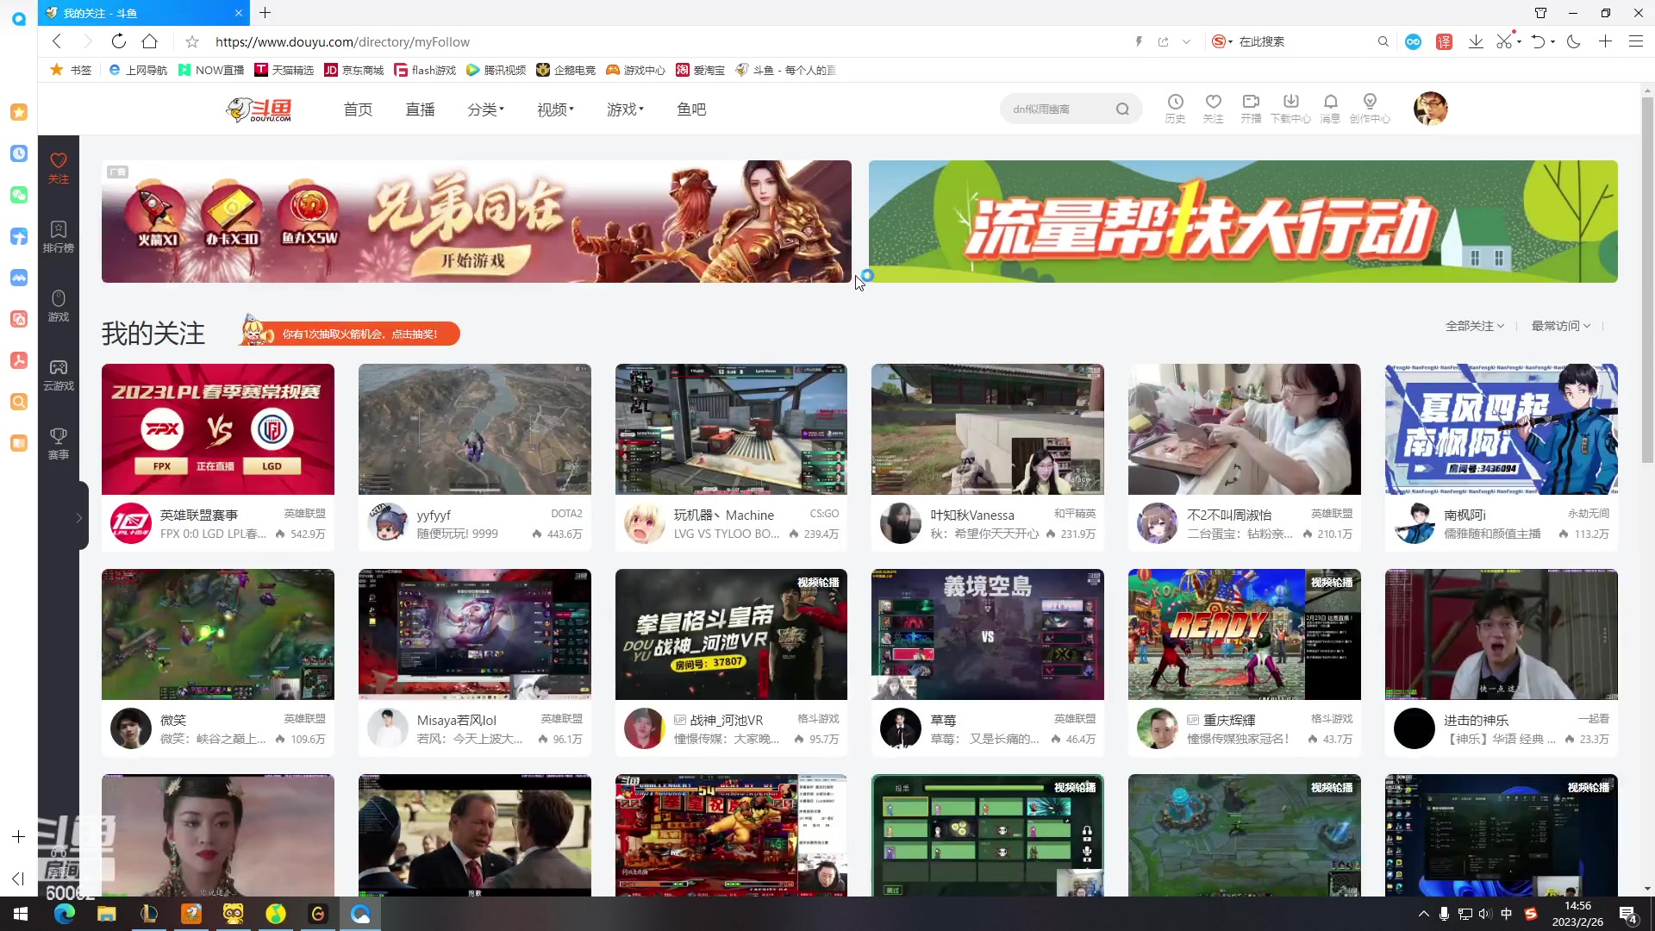Open the NOW直播 bookmark
This screenshot has width=1655, height=931.
[x=211, y=70]
